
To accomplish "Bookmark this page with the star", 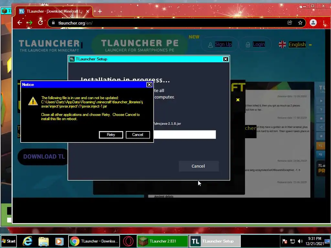I will point(300,23).
